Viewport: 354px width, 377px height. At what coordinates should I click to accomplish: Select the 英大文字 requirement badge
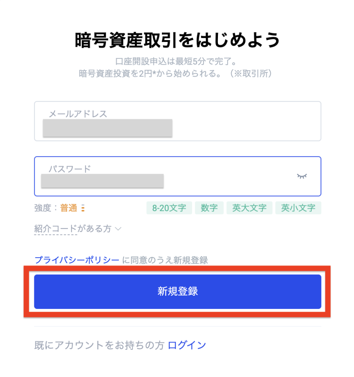coord(249,208)
